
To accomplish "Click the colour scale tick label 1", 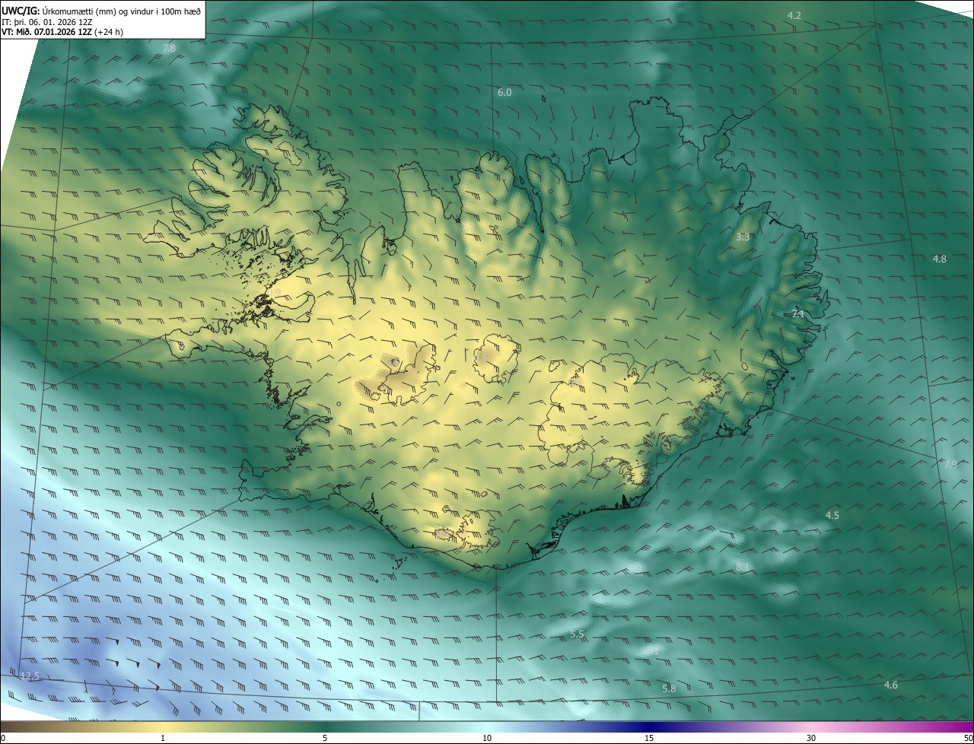I will point(163,738).
